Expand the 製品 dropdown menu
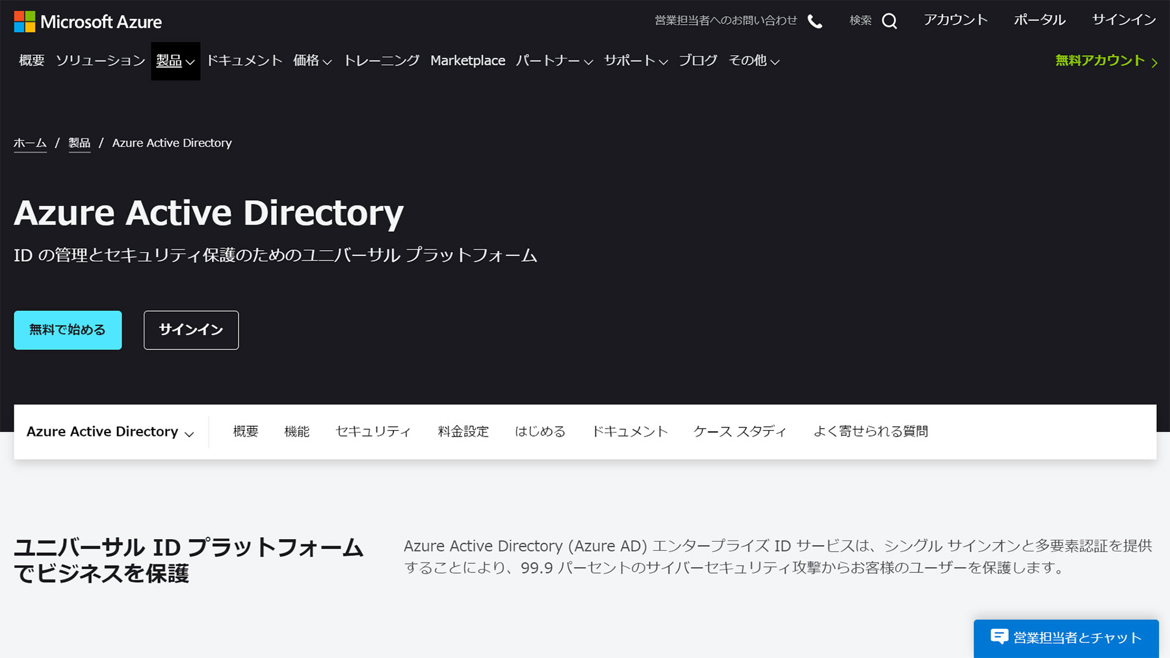Image resolution: width=1170 pixels, height=658 pixels. [175, 61]
